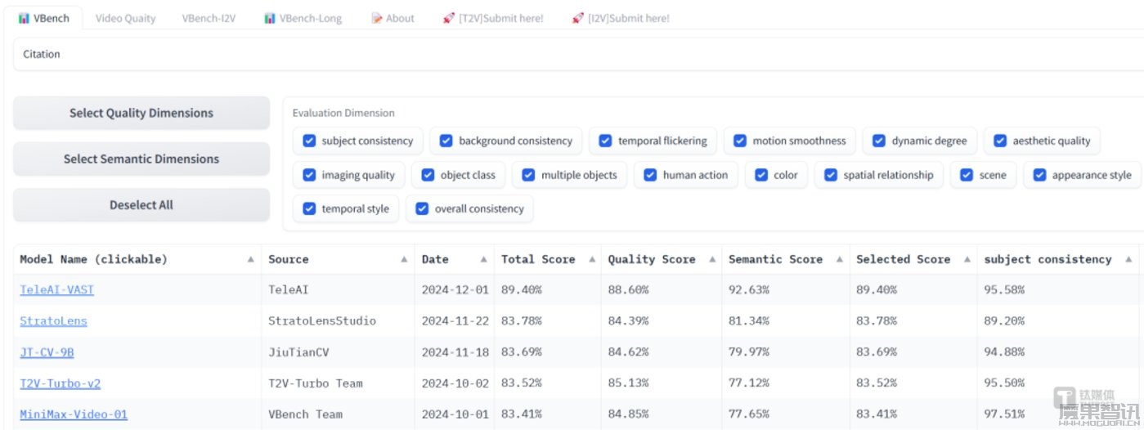Toggle human action checkbox

point(650,175)
